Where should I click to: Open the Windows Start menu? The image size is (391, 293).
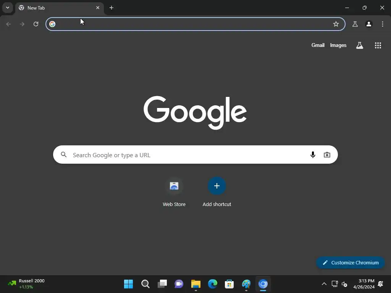[x=128, y=284]
